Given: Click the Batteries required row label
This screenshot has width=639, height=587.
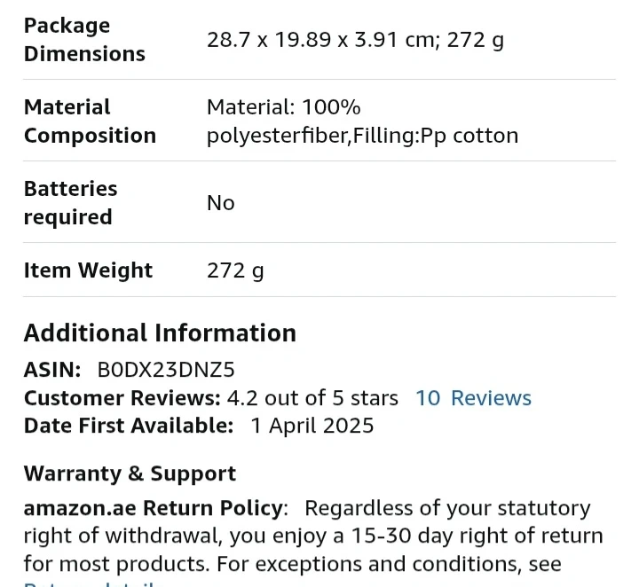Looking at the screenshot, I should click(70, 202).
